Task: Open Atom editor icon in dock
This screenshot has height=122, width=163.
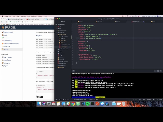Action: 78,104
